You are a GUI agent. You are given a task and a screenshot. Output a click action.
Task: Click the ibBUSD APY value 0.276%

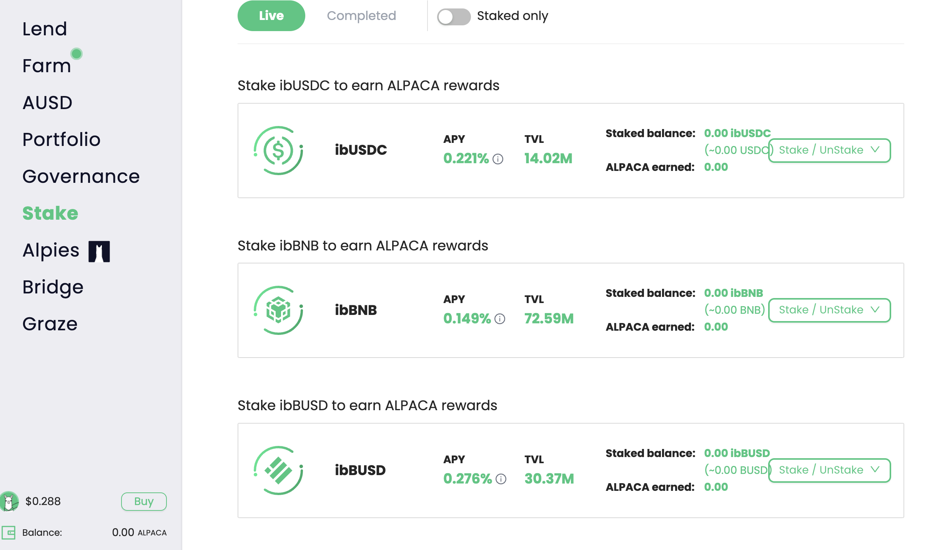point(468,479)
